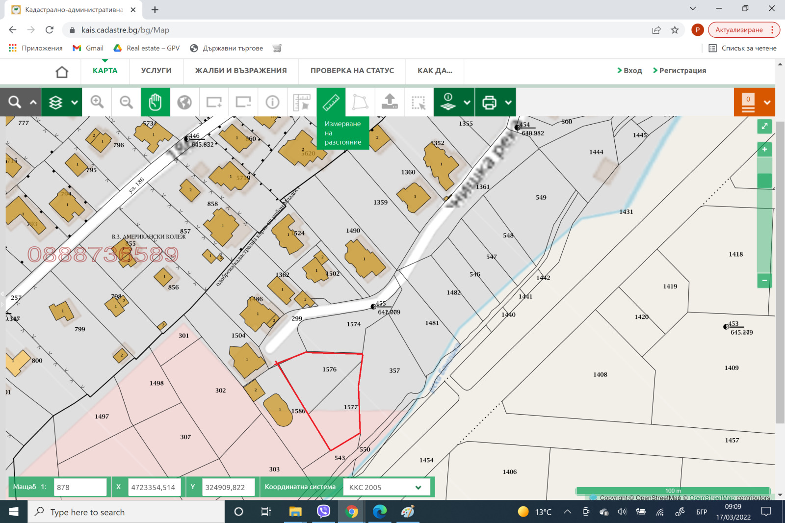
Task: Select the polygon area measurement tool
Action: (x=360, y=102)
